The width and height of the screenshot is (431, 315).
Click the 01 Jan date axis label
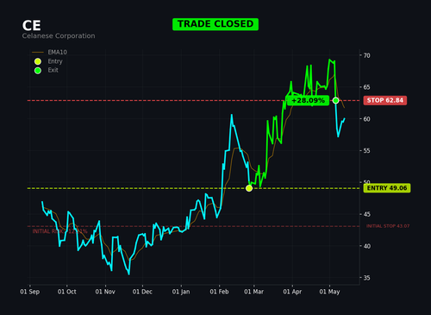pos(181,292)
